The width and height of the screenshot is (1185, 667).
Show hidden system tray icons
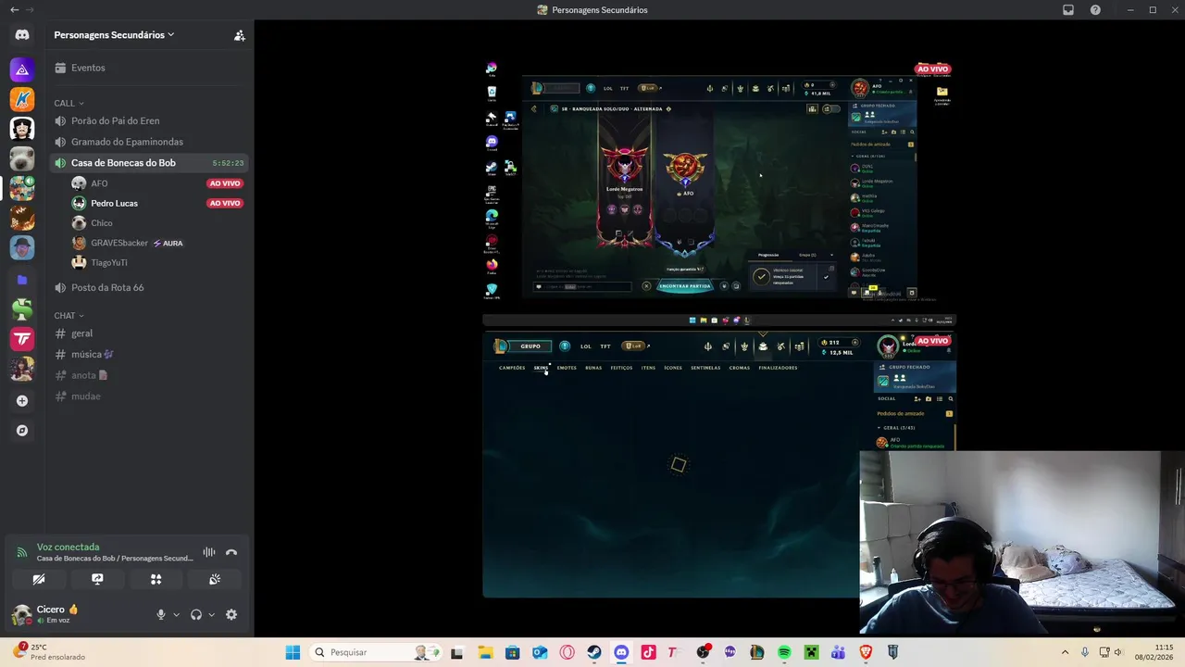1065,652
